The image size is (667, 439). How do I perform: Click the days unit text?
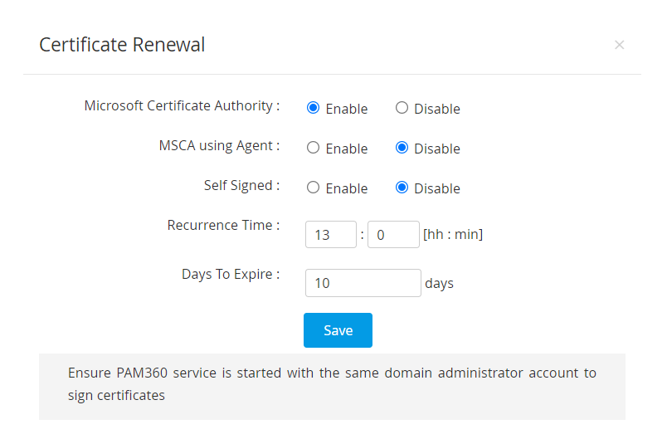click(439, 284)
